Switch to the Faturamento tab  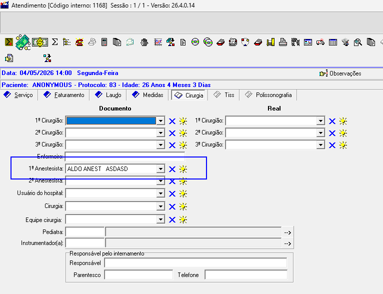(x=64, y=95)
